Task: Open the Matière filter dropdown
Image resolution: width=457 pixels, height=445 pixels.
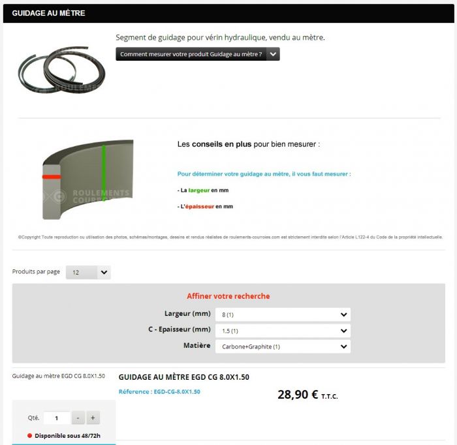Action: coord(283,346)
